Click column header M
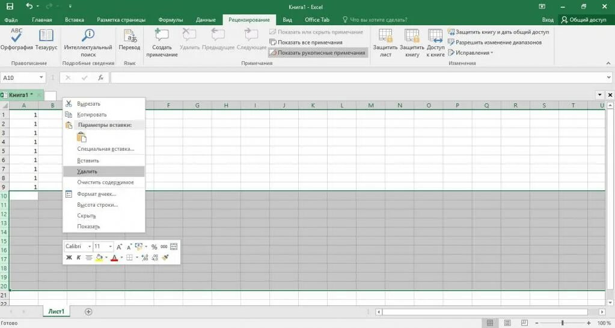Screen dimensions: 615x328 [x=371, y=105]
